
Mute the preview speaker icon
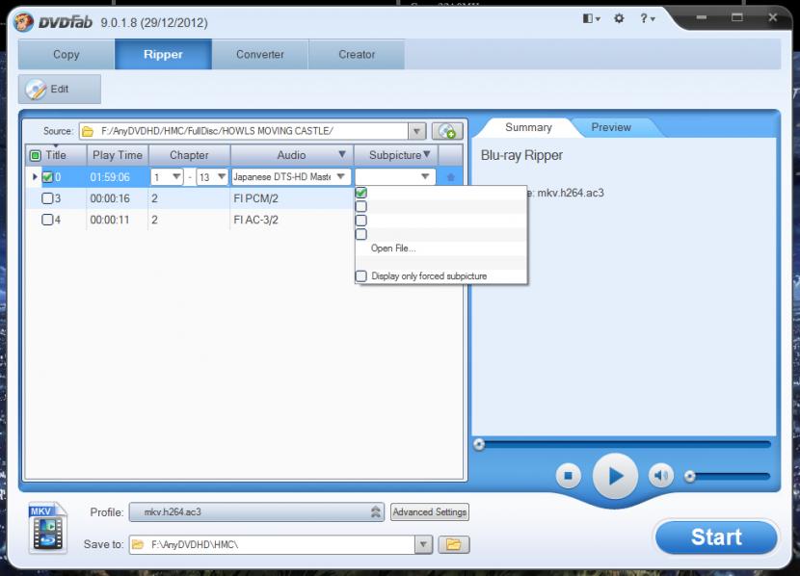(x=660, y=476)
